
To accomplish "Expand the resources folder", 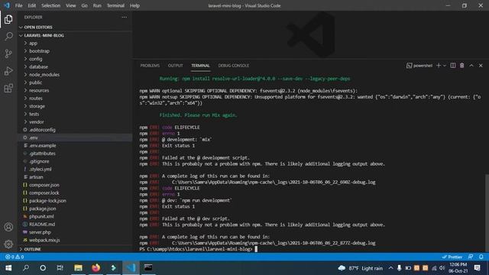I will [x=75, y=90].
